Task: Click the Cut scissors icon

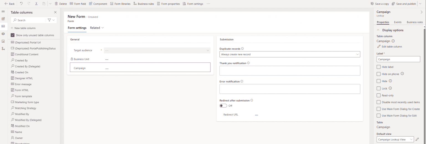Action: pos(36,4)
